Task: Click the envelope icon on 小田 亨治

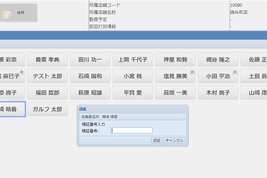Action: [235, 72]
